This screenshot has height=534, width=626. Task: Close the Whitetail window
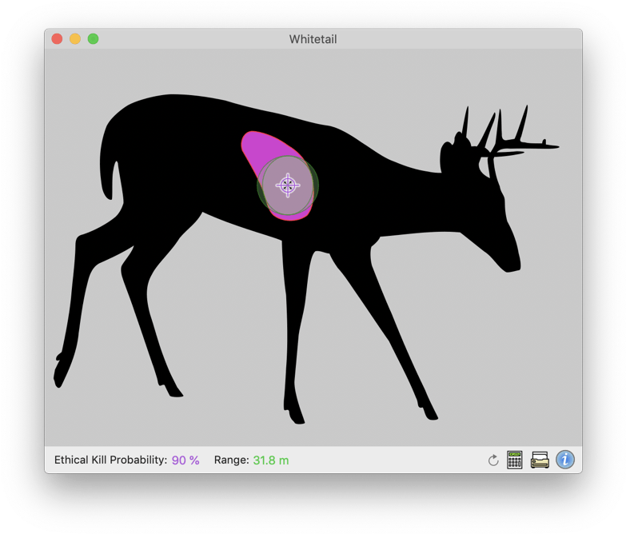click(57, 39)
